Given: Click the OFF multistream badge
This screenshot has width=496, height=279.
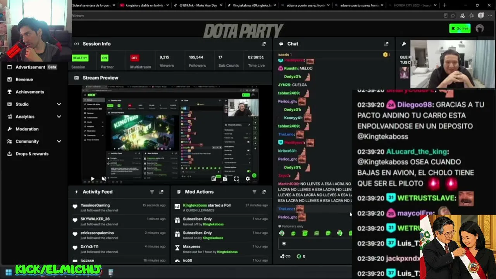Looking at the screenshot, I should tap(134, 58).
